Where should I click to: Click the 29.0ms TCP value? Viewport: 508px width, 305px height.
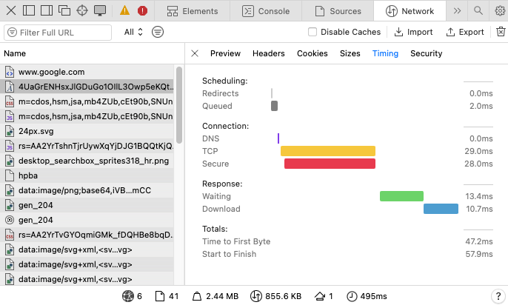tap(478, 151)
